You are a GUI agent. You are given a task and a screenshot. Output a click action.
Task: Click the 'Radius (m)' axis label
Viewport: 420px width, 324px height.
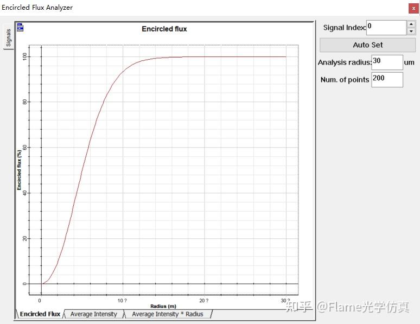pyautogui.click(x=163, y=306)
